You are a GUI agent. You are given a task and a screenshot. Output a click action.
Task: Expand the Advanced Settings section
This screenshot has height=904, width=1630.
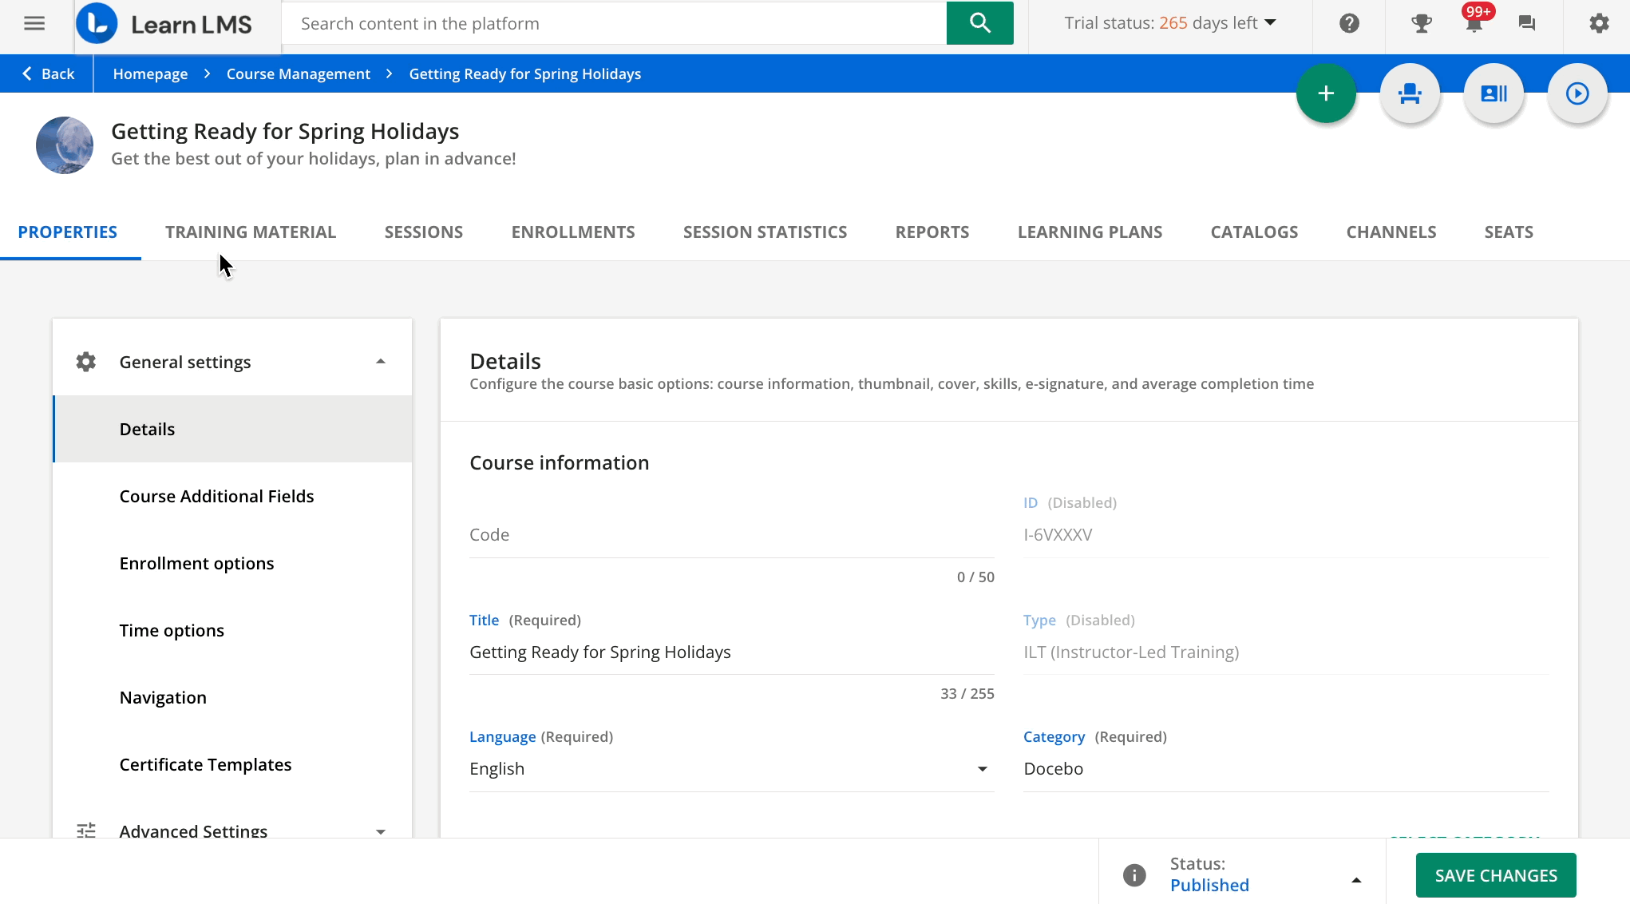tap(381, 831)
